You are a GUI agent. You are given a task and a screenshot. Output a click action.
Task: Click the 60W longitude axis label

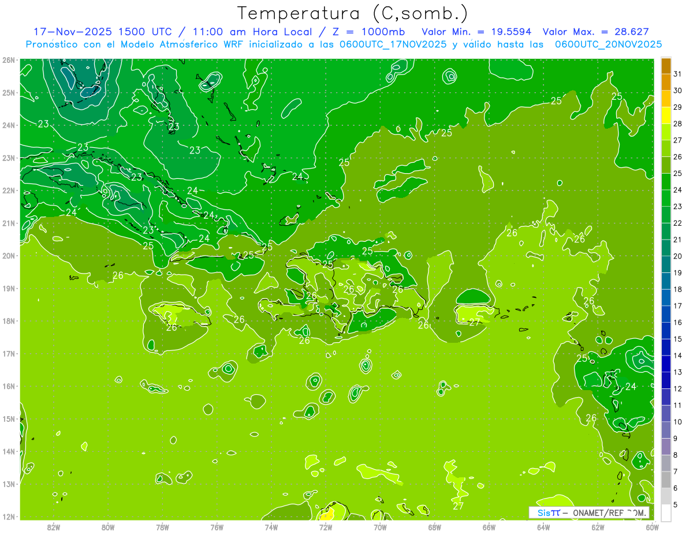[x=652, y=527]
